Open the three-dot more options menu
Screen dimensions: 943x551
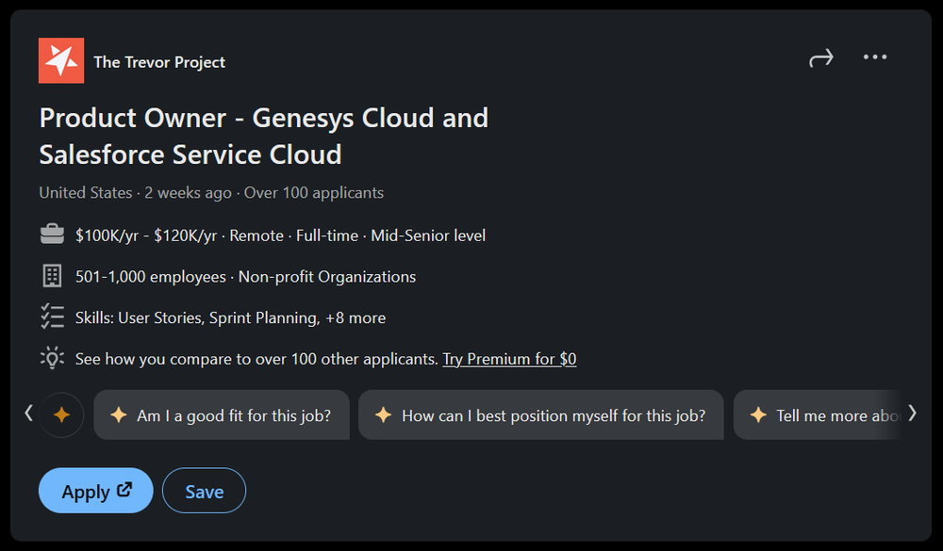pyautogui.click(x=875, y=57)
